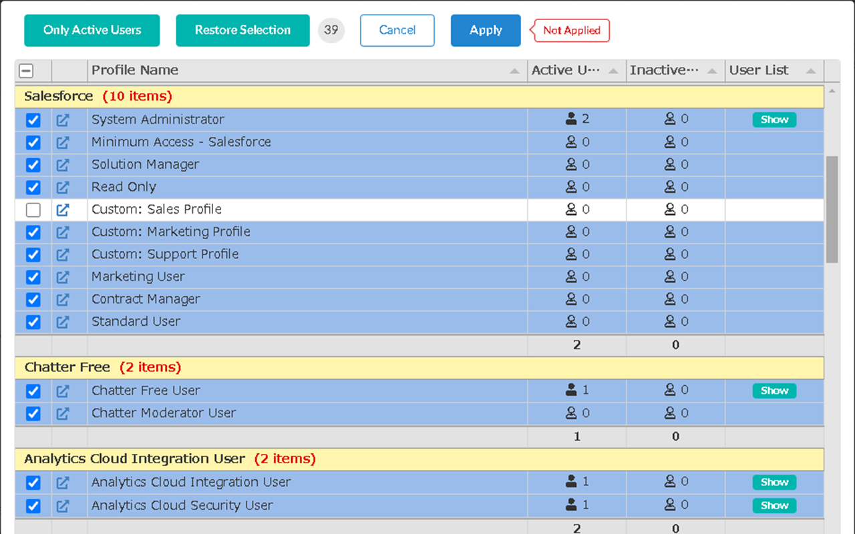This screenshot has height=534, width=855.
Task: Click the Restore Selection button
Action: 242,31
